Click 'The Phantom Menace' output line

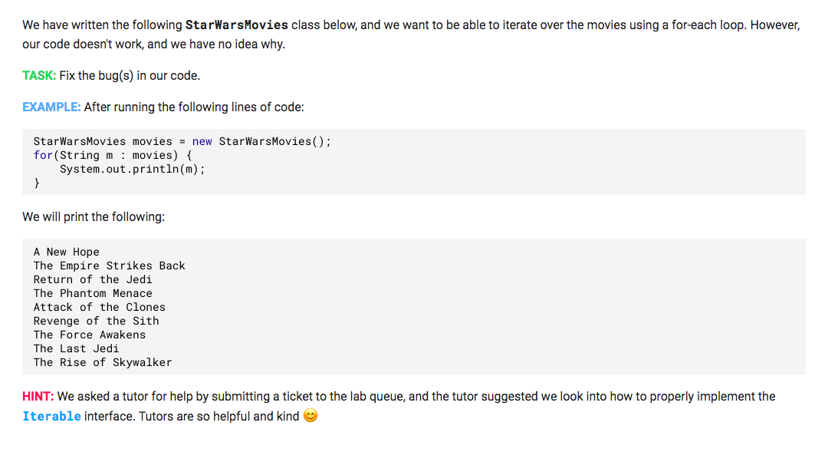tap(93, 293)
